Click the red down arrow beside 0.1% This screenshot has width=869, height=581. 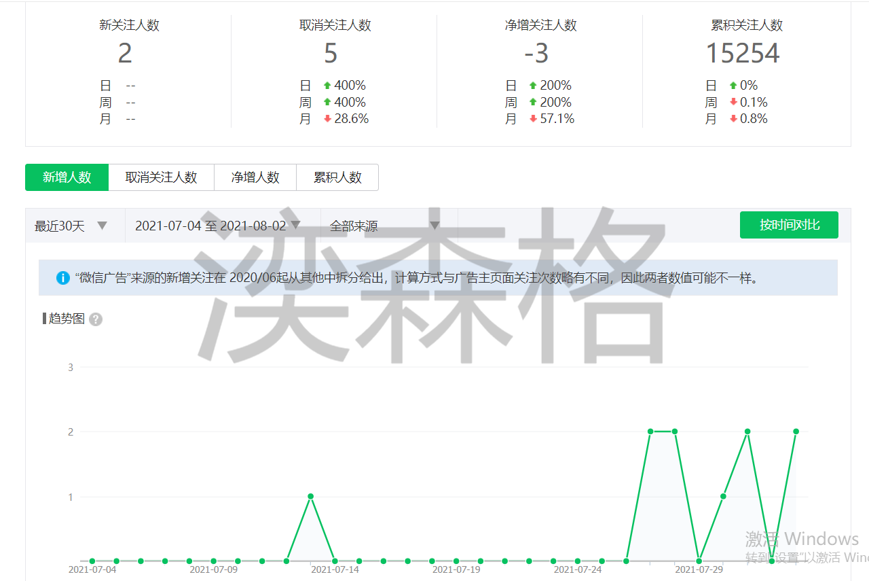click(733, 103)
